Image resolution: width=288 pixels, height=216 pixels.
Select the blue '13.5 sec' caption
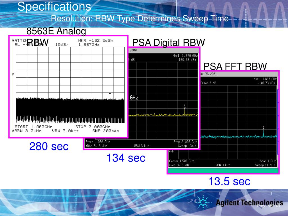(x=229, y=181)
